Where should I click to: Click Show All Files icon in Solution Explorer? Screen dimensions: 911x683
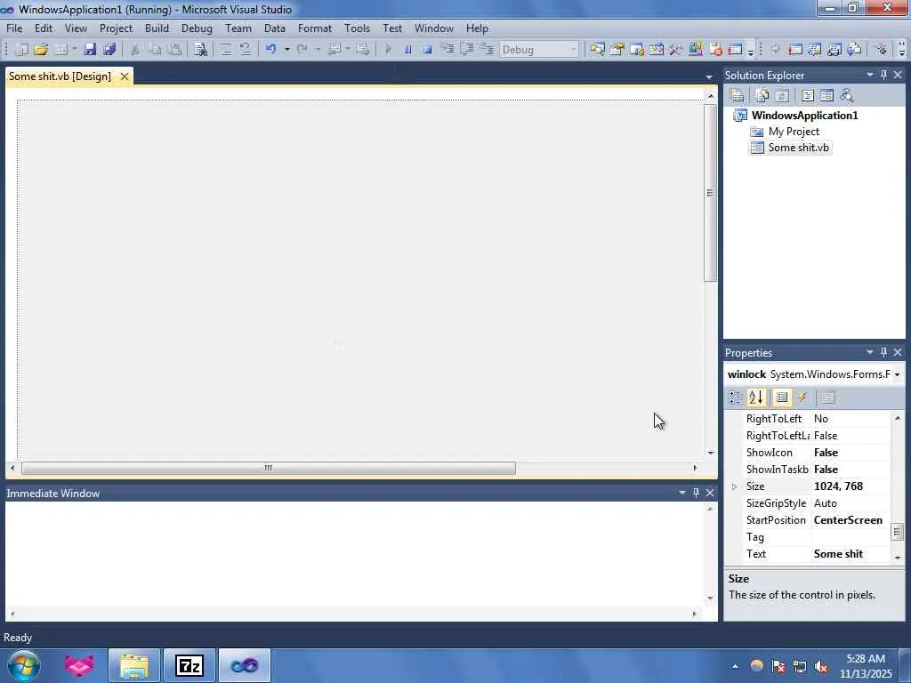[x=762, y=96]
